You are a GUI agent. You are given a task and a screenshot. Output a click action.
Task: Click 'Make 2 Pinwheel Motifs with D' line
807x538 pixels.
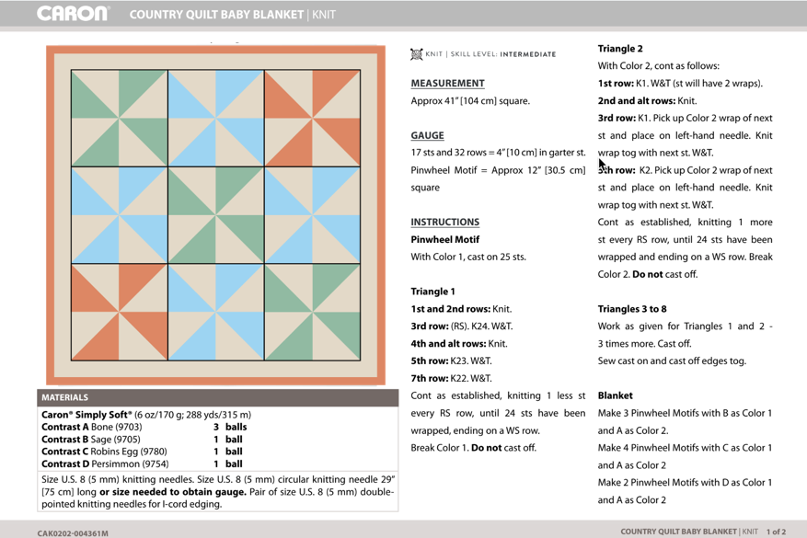click(685, 483)
